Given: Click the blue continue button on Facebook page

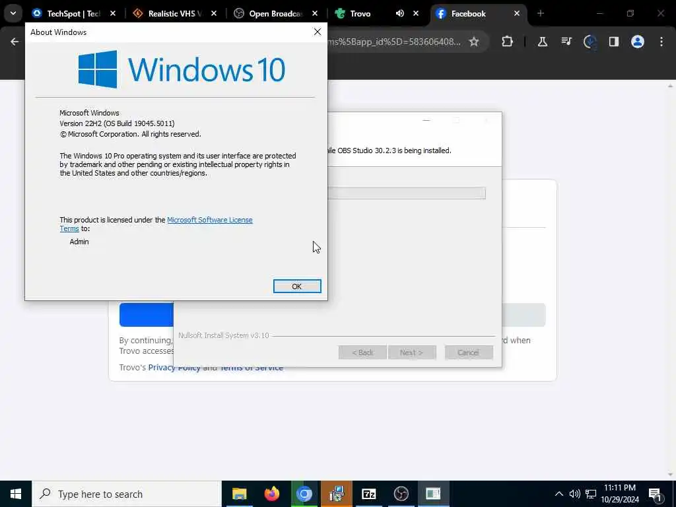Looking at the screenshot, I should pos(147,315).
